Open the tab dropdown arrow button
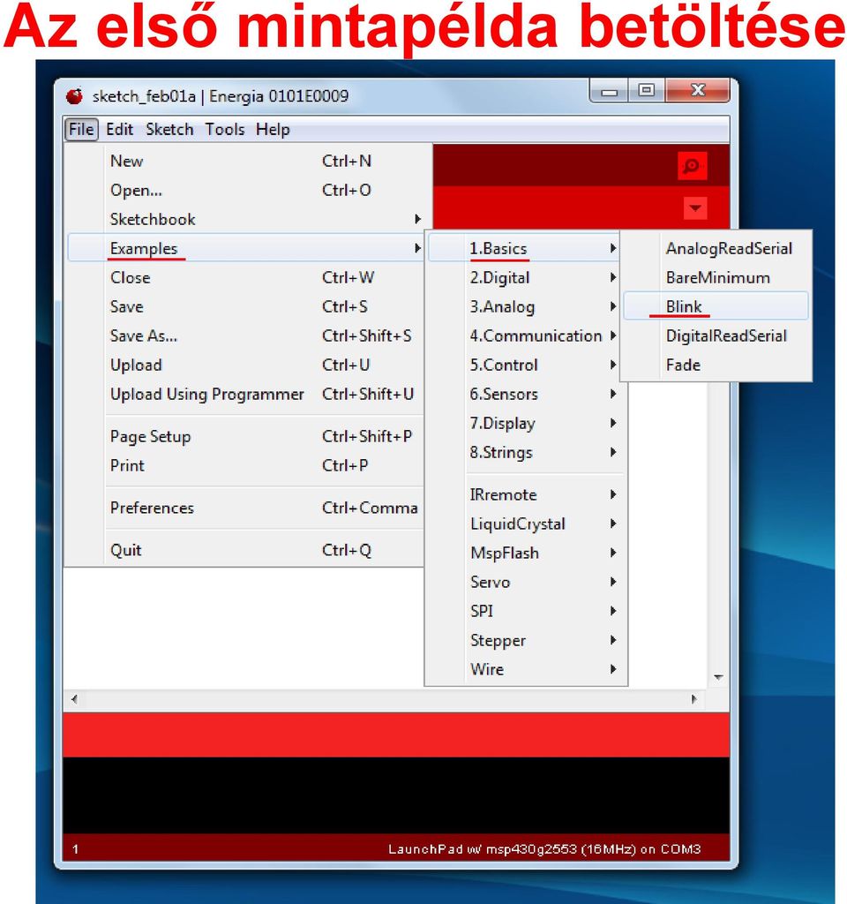The image size is (847, 904). point(695,208)
